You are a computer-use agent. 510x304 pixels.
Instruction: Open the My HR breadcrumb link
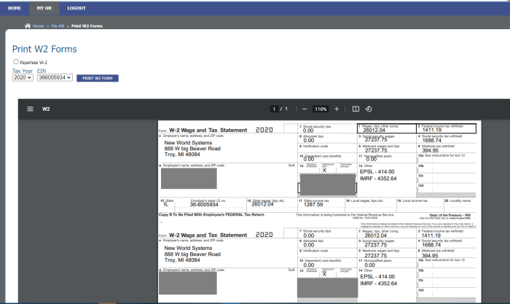pyautogui.click(x=58, y=26)
